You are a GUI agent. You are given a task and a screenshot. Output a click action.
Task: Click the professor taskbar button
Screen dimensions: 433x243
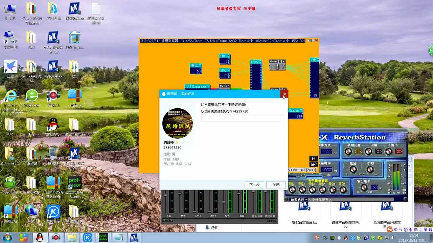tap(103, 238)
